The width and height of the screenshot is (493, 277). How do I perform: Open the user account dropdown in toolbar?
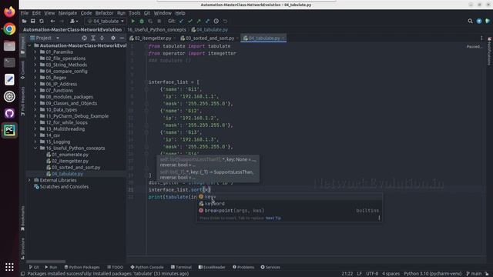coord(74,21)
